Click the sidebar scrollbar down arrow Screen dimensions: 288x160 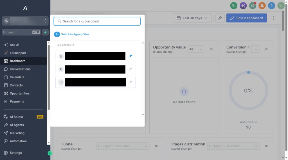[49, 143]
